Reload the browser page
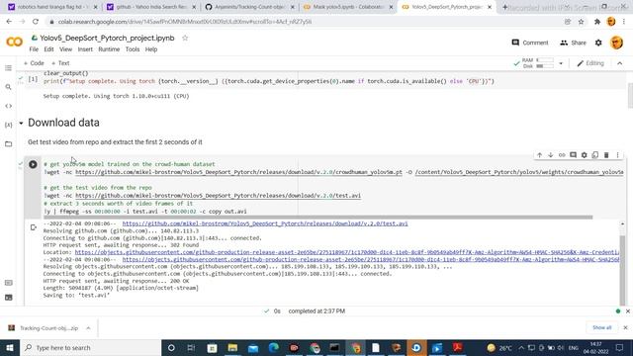 click(36, 22)
